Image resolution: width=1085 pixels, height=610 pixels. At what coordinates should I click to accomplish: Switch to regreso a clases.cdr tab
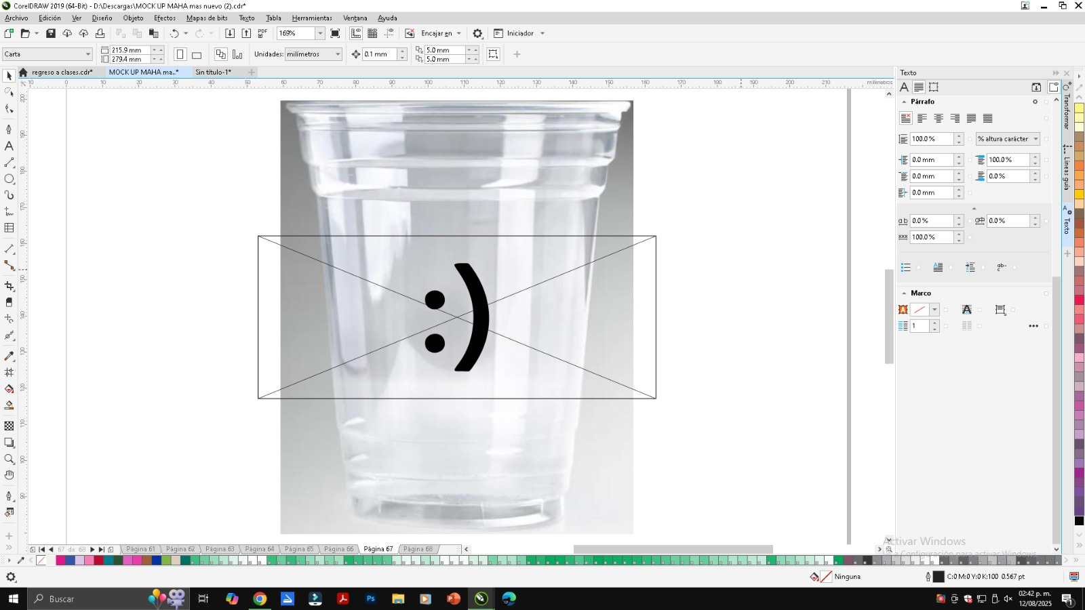[x=62, y=72]
